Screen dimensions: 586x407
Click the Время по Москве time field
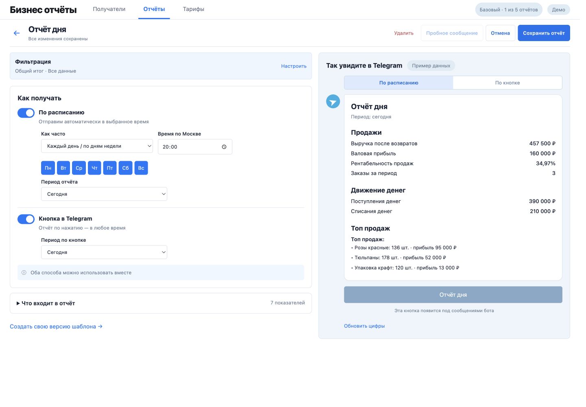[195, 147]
